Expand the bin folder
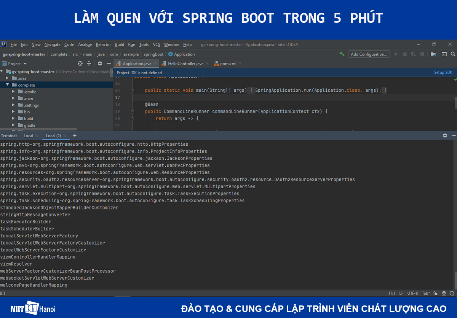The height and width of the screenshot is (318, 457). (13, 112)
